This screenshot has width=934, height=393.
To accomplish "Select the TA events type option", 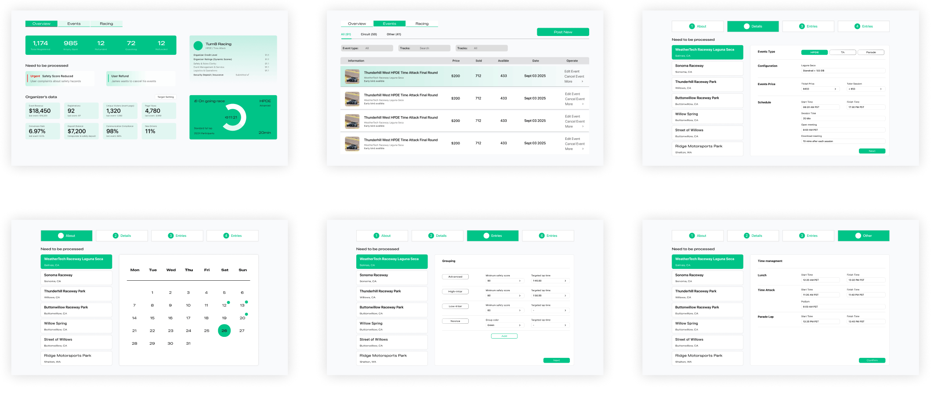I will [x=843, y=52].
